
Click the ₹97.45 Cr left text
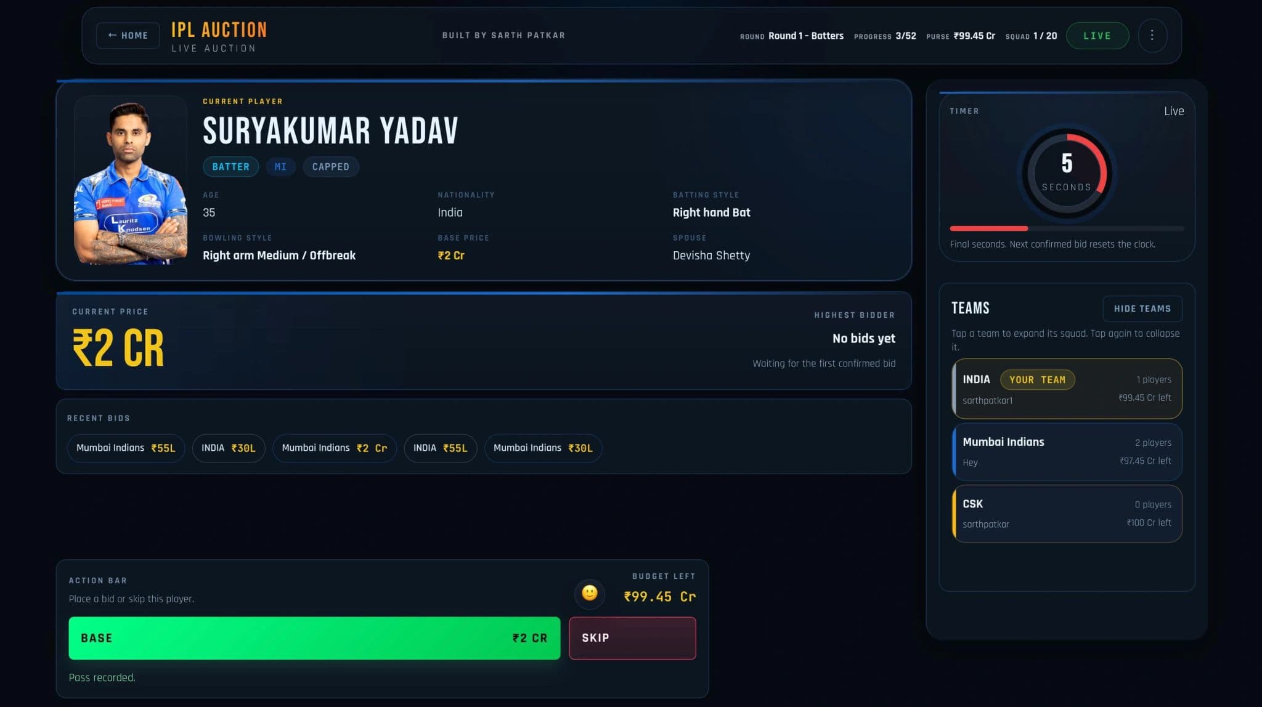[1145, 461]
